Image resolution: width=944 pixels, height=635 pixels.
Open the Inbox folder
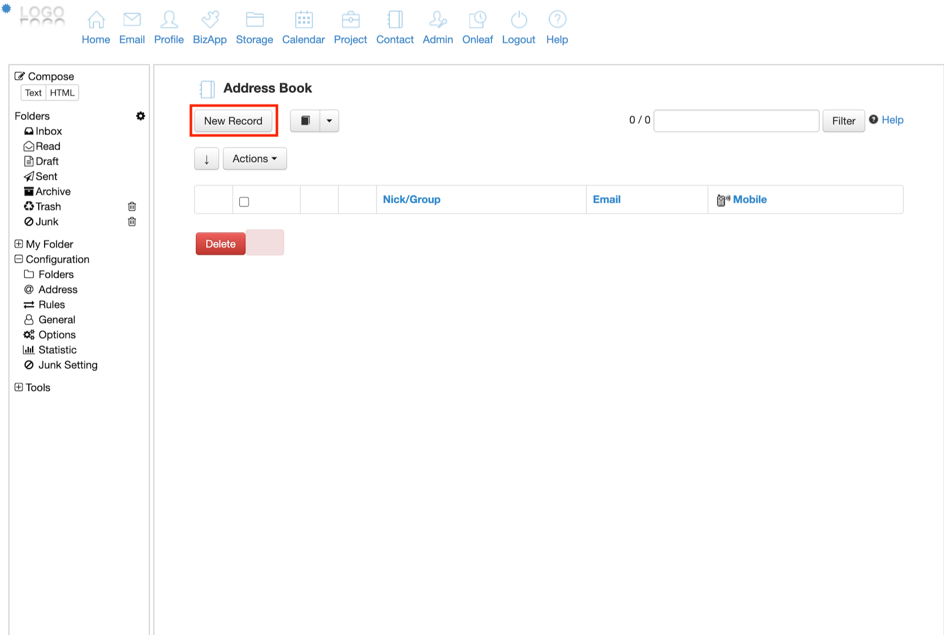tap(48, 131)
